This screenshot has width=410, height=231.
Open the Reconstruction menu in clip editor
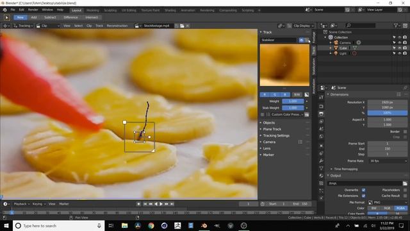click(117, 26)
